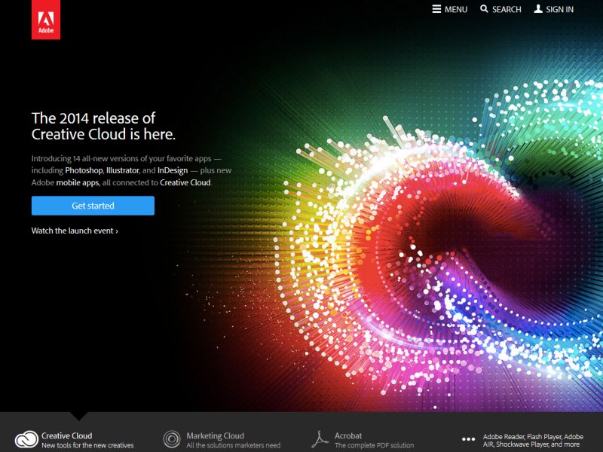
Task: Open Adobe Reader, Flash Player downloads link
Action: (x=533, y=441)
